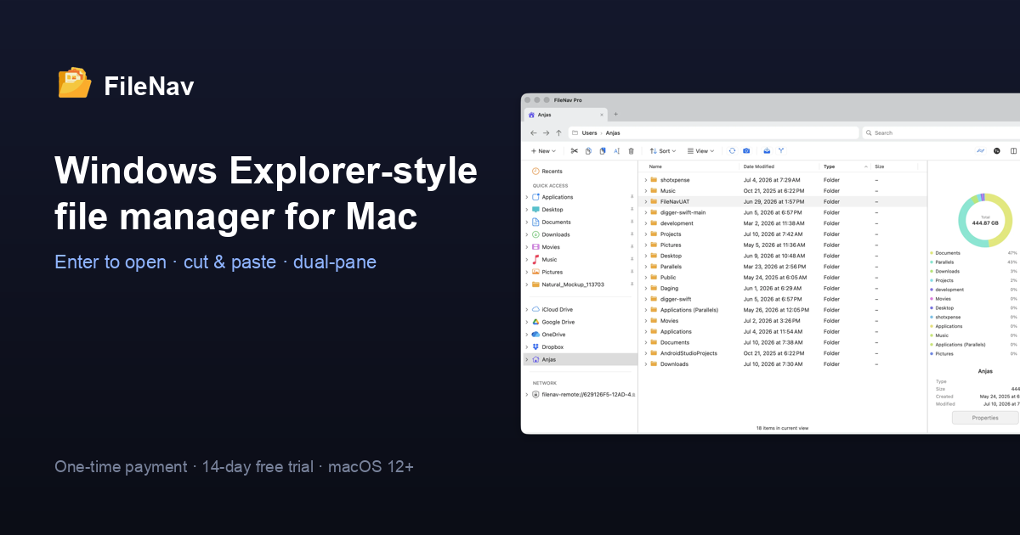
Task: Toggle the pin next to sidebar Pictures
Action: pyautogui.click(x=632, y=272)
